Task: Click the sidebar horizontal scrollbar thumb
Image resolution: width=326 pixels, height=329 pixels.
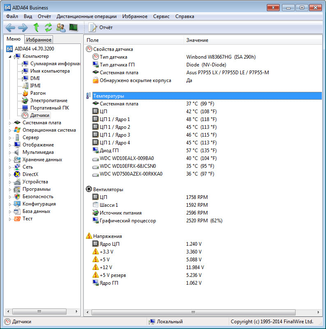Action: point(39,311)
